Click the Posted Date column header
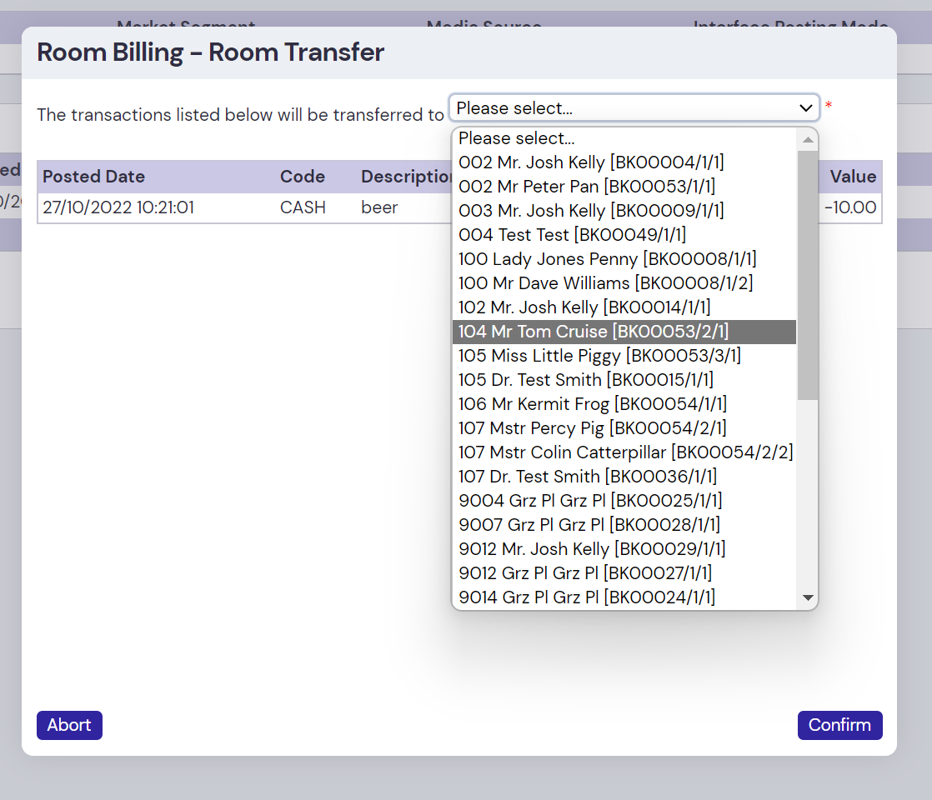 (x=93, y=177)
